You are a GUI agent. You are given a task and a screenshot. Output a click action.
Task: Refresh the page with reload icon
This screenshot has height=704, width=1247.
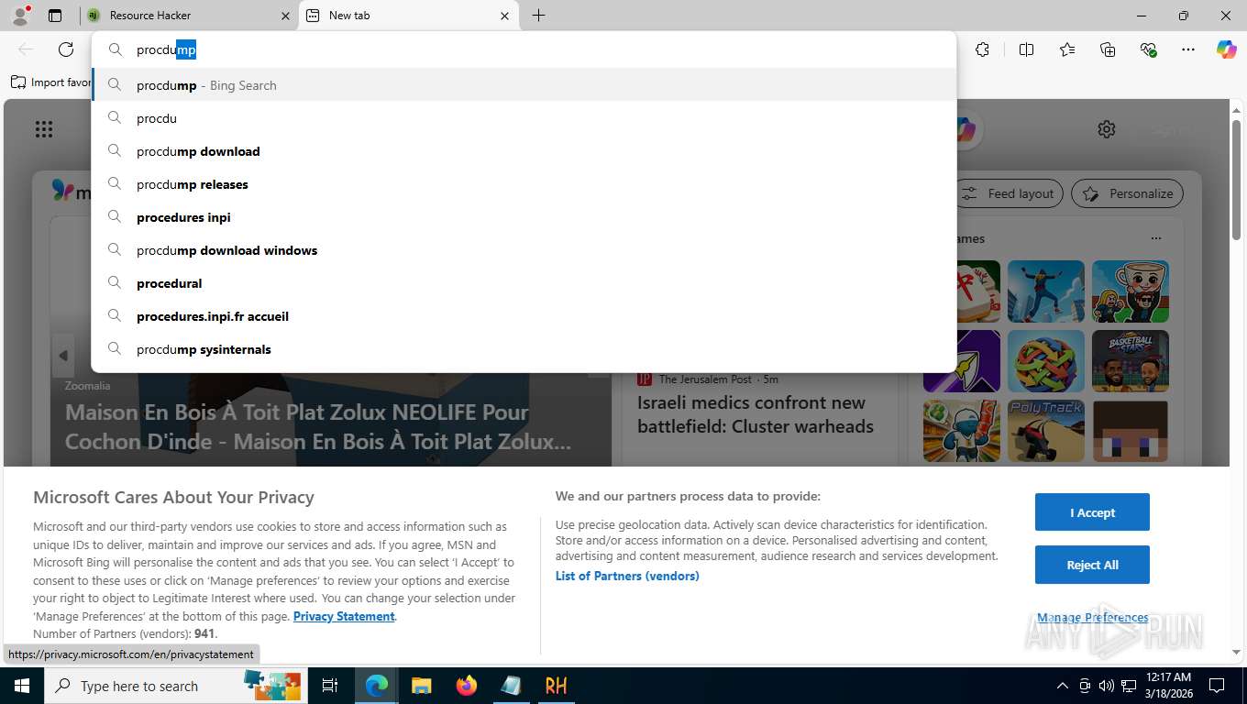pyautogui.click(x=66, y=49)
